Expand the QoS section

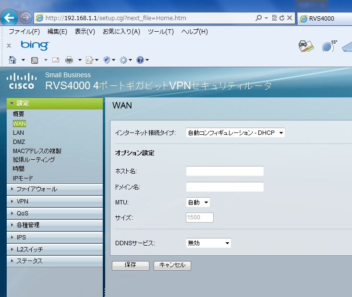pos(55,214)
